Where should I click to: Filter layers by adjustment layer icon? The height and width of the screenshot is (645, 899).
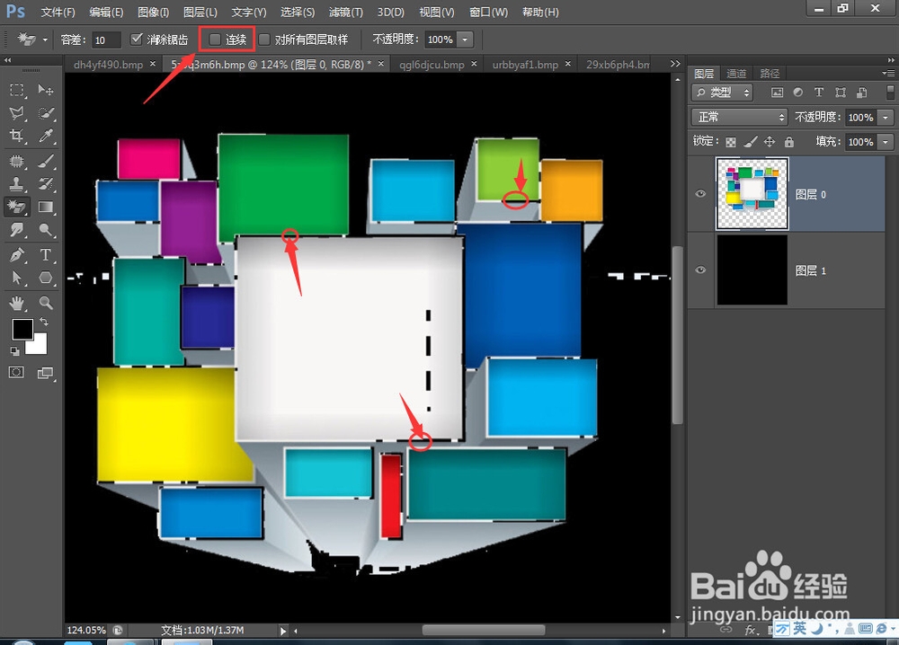[797, 93]
